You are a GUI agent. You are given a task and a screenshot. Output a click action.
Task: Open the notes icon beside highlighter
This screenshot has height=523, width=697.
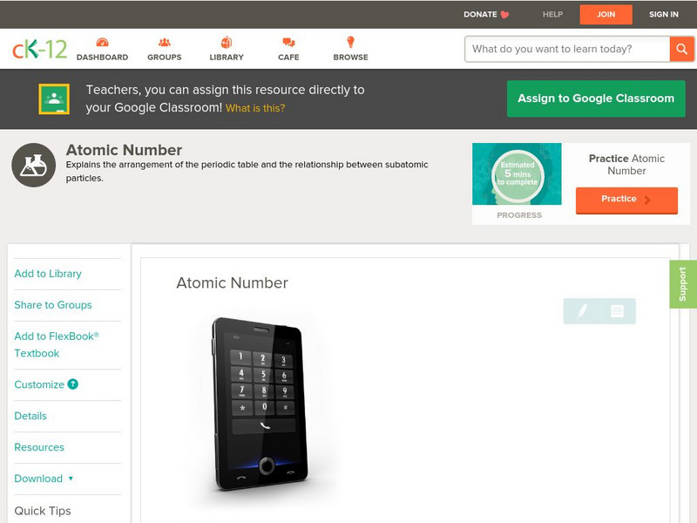pos(617,311)
